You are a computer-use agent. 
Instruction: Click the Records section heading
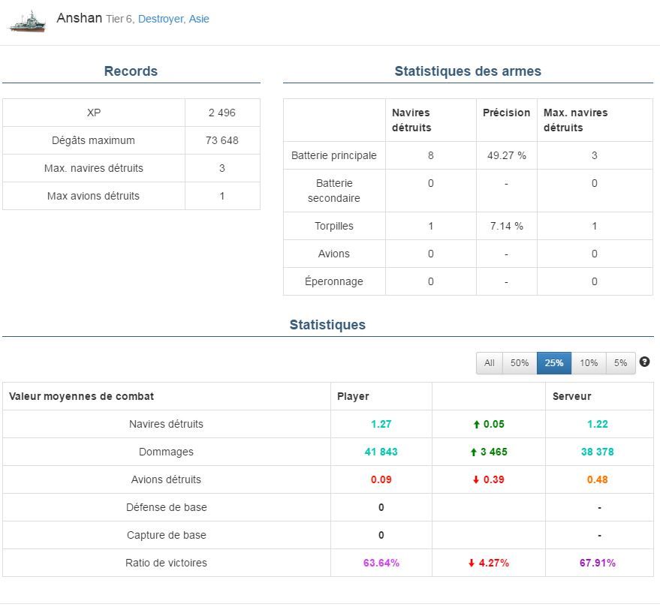131,72
